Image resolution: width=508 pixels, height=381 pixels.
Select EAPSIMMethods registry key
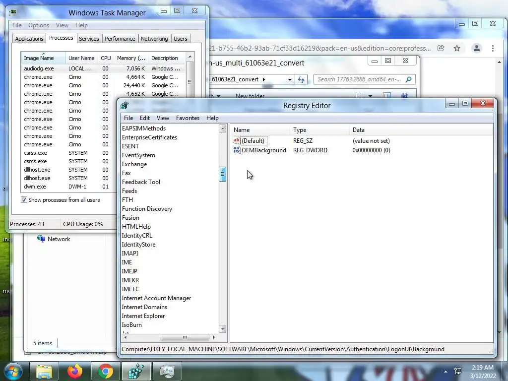pos(144,128)
